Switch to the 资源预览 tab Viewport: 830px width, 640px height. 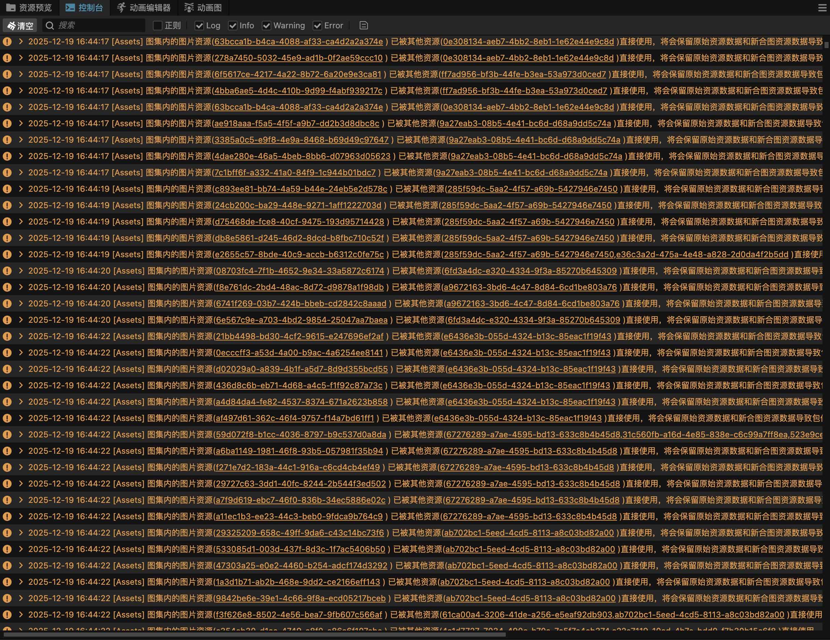click(35, 8)
